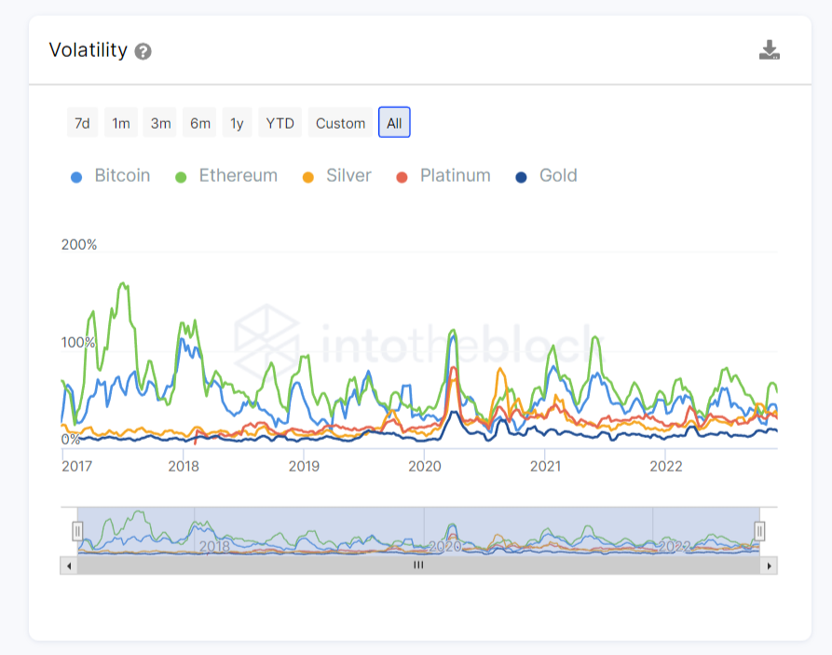
Task: Click the scrollbar left arrow
Action: click(x=68, y=565)
